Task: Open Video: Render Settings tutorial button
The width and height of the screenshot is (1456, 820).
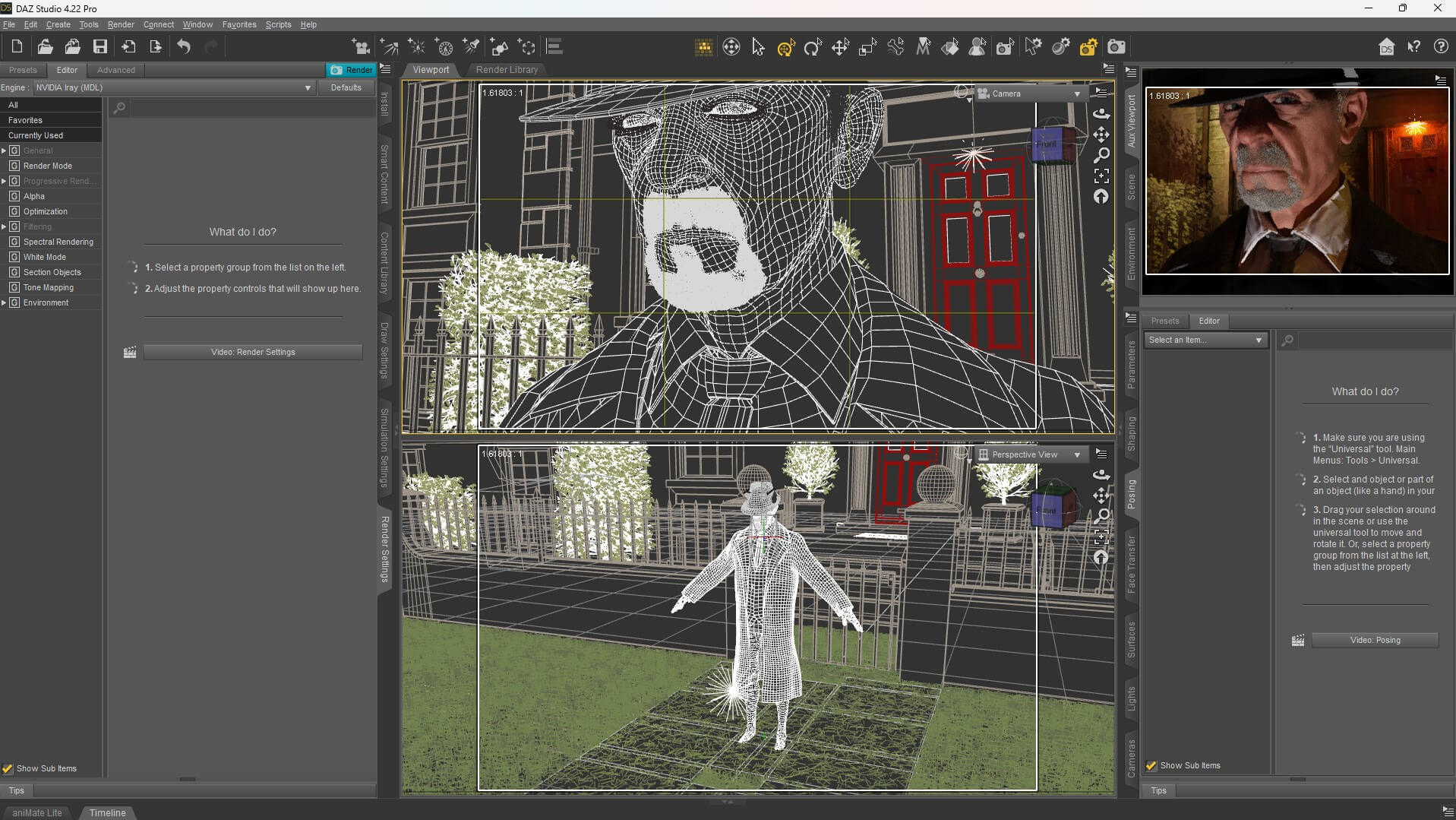Action: [x=253, y=352]
